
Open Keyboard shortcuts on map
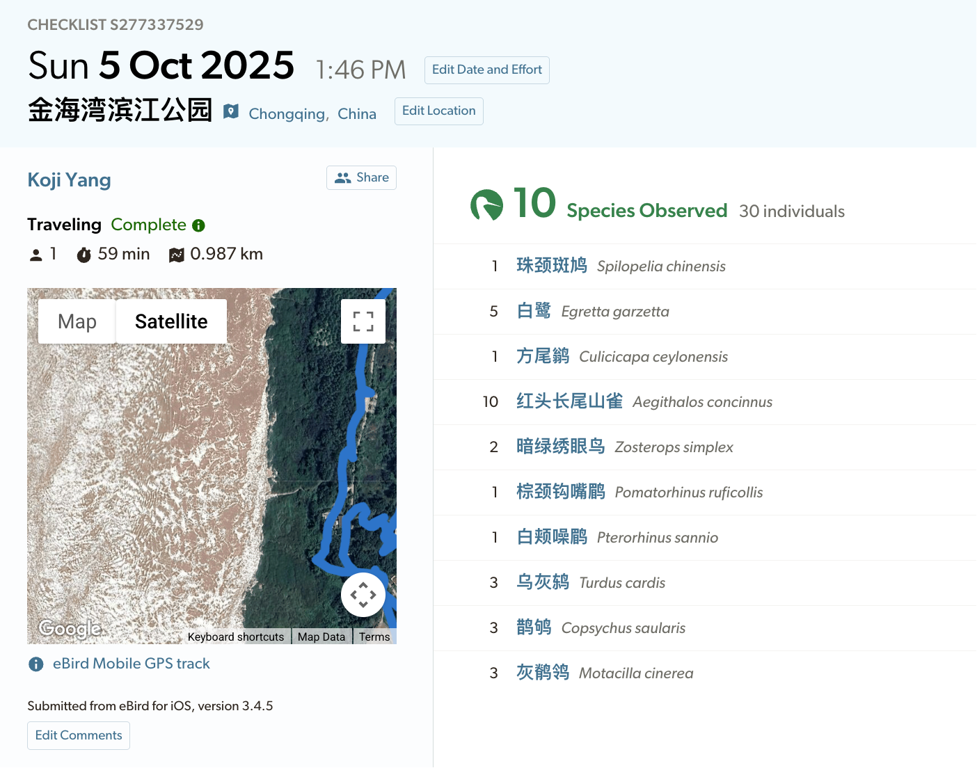click(x=236, y=637)
